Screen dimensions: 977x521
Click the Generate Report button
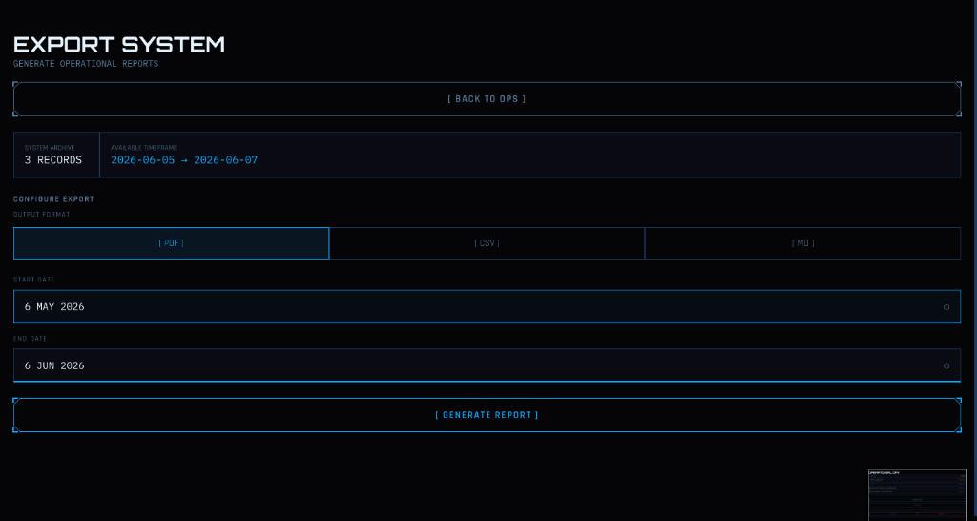[x=487, y=415]
